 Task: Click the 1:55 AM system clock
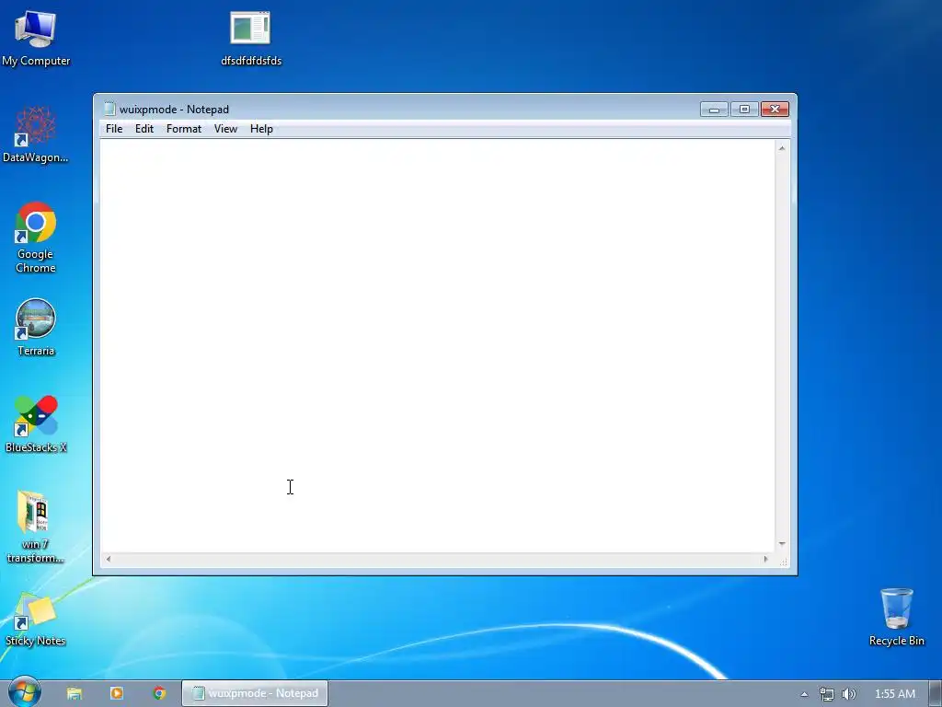coord(894,694)
